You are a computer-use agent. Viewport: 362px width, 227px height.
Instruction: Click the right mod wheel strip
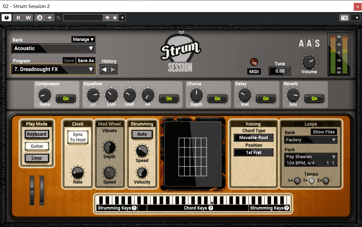coord(42,190)
